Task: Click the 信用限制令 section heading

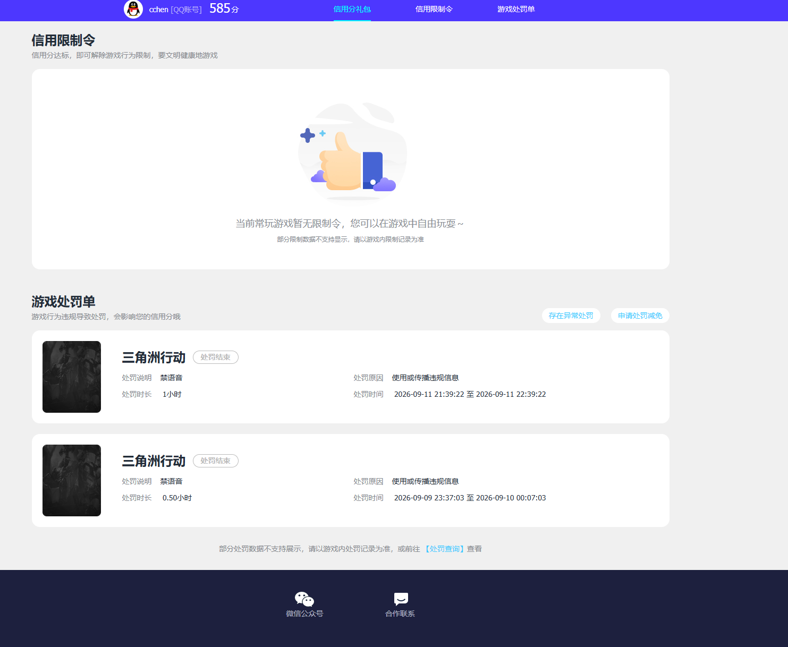Action: [x=63, y=40]
